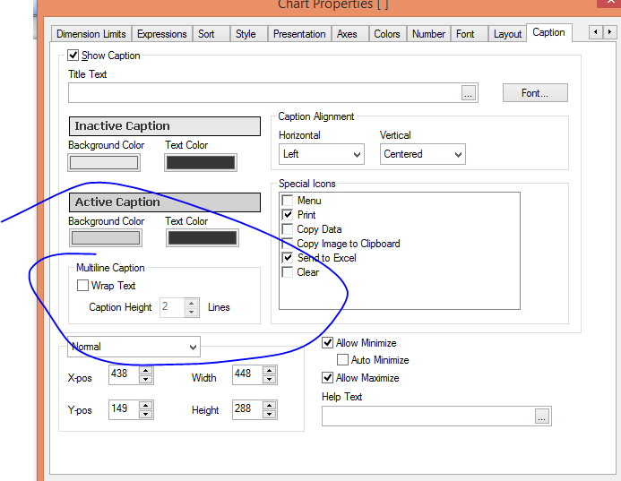Increase the X-pos value with up arrow
The height and width of the screenshot is (481, 621).
(x=146, y=369)
